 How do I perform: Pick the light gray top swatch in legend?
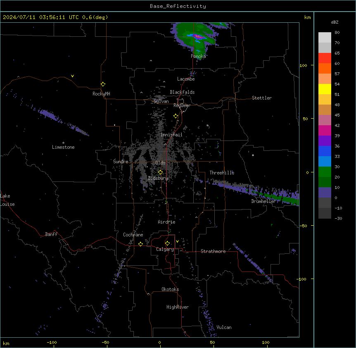point(325,38)
